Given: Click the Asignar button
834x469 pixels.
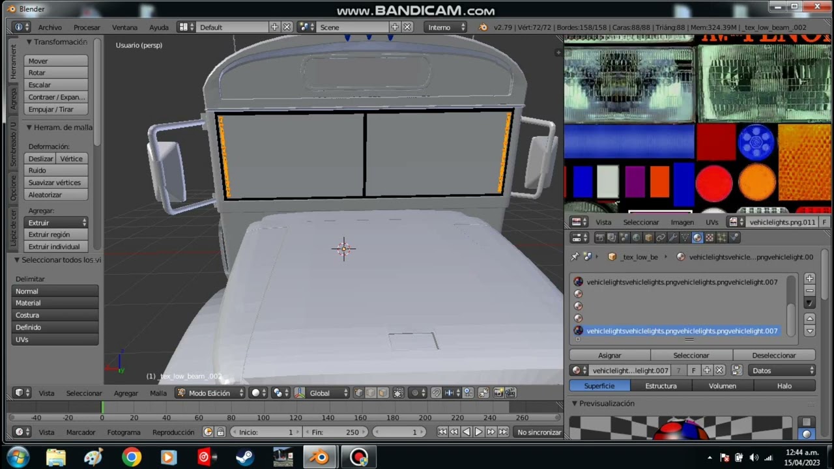Looking at the screenshot, I should pos(610,355).
